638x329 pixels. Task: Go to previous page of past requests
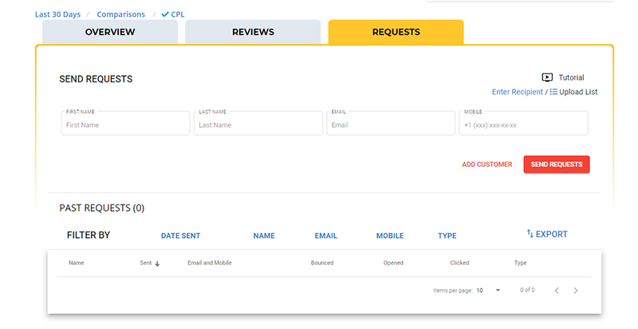(x=557, y=291)
